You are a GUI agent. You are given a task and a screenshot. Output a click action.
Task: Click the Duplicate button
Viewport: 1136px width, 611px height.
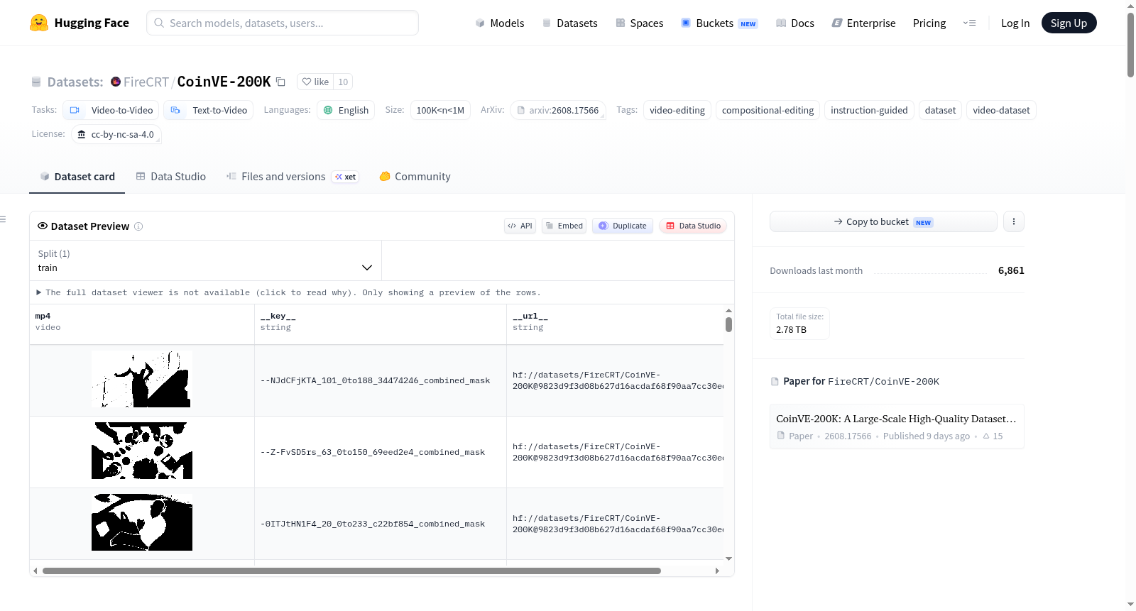click(x=623, y=226)
